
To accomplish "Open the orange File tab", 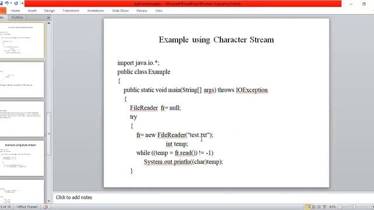I will [3, 10].
